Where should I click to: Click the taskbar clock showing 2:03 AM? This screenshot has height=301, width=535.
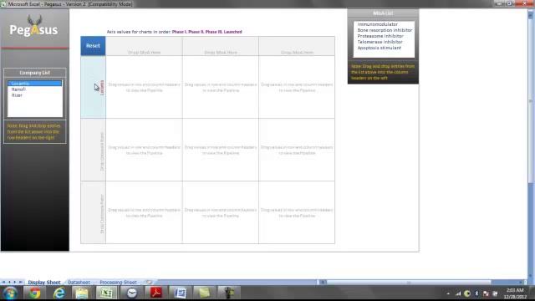(x=515, y=293)
